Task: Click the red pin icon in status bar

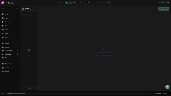Action: point(169,93)
